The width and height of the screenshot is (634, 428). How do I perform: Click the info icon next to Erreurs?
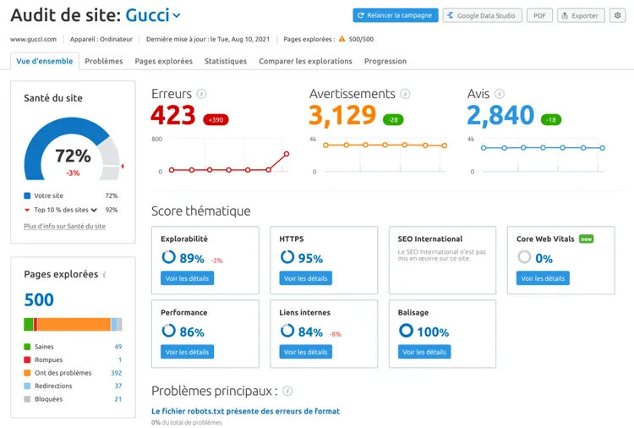click(x=201, y=94)
